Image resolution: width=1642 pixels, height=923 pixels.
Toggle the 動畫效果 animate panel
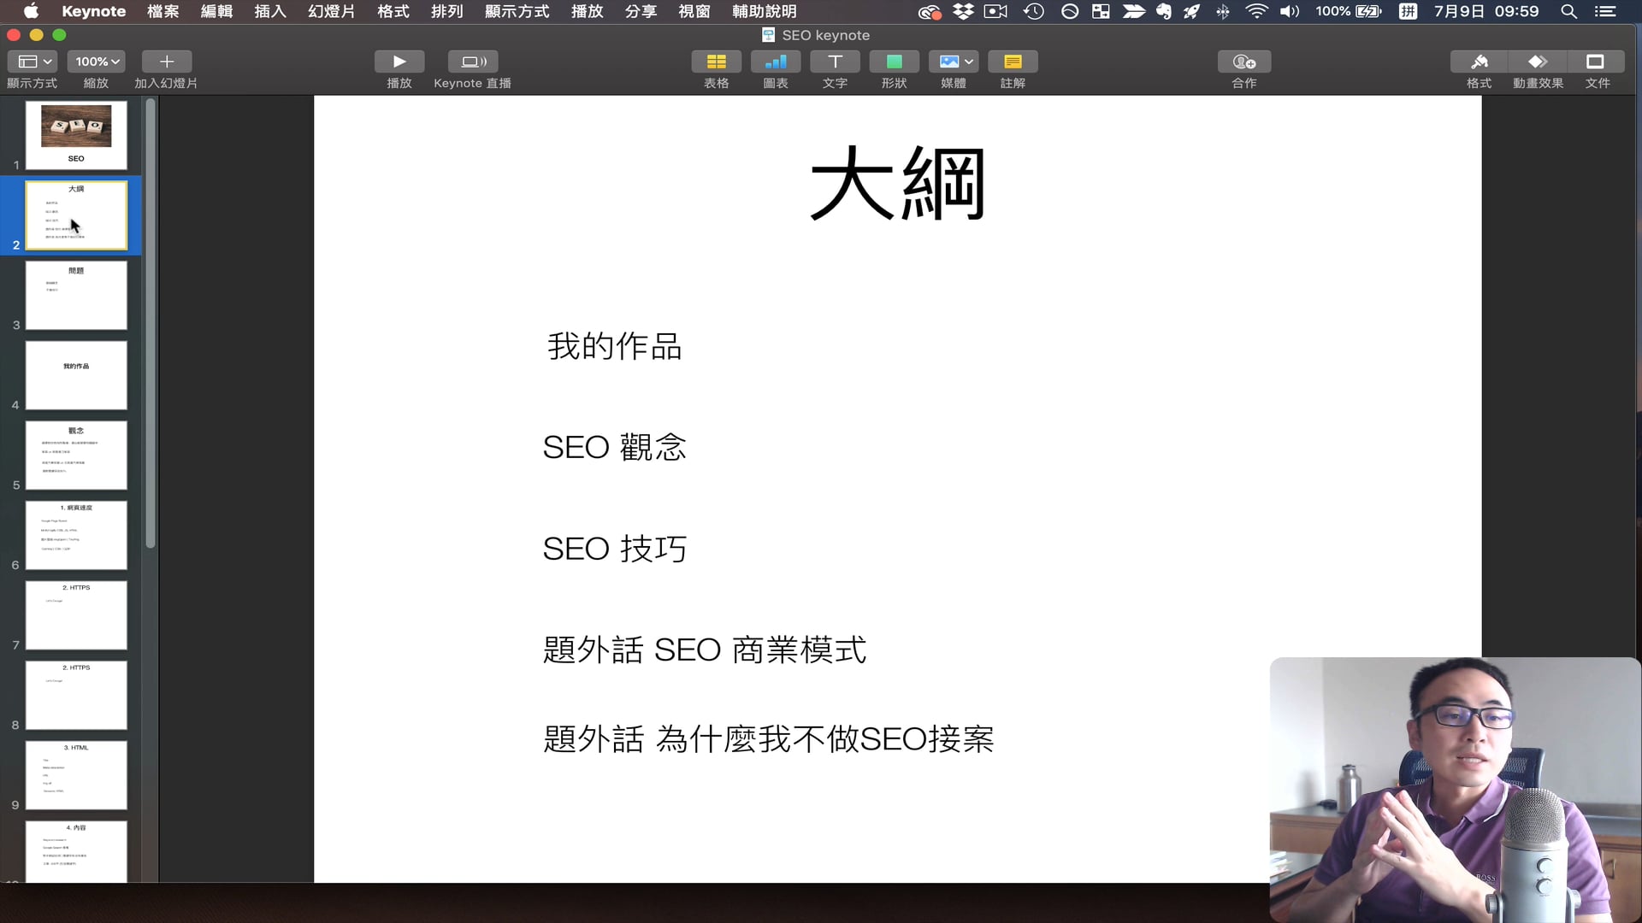pos(1537,62)
